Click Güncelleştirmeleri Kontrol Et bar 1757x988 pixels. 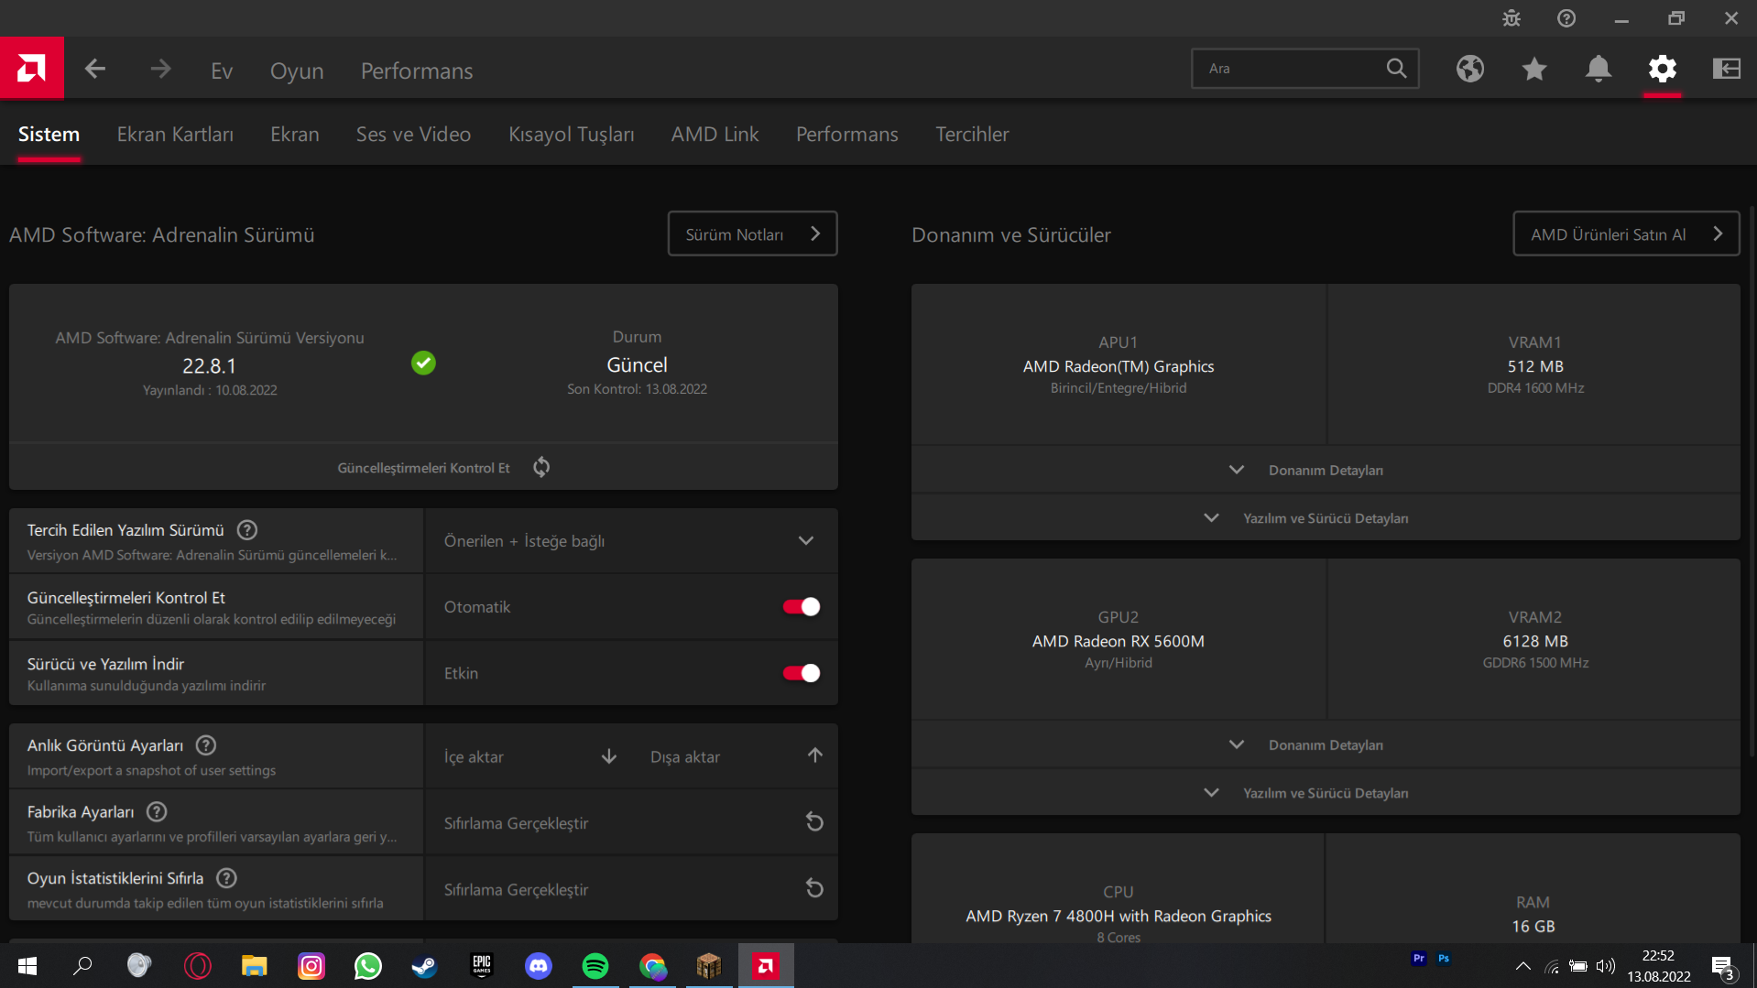coord(423,467)
